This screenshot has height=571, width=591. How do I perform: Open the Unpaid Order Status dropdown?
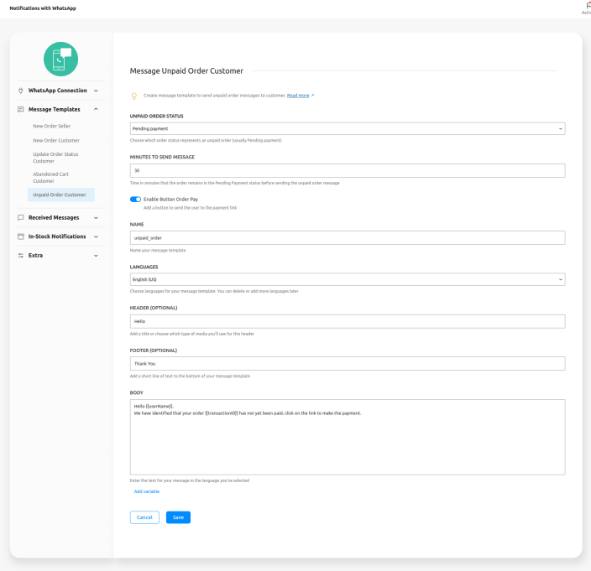(x=348, y=128)
